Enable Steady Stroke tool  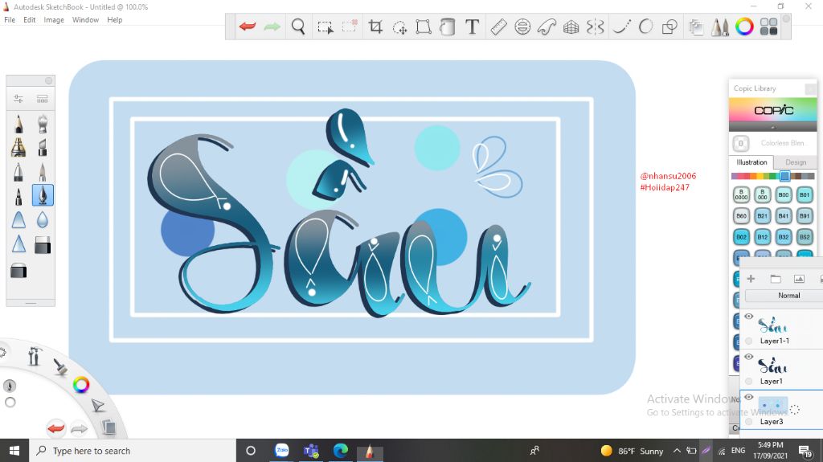(621, 27)
